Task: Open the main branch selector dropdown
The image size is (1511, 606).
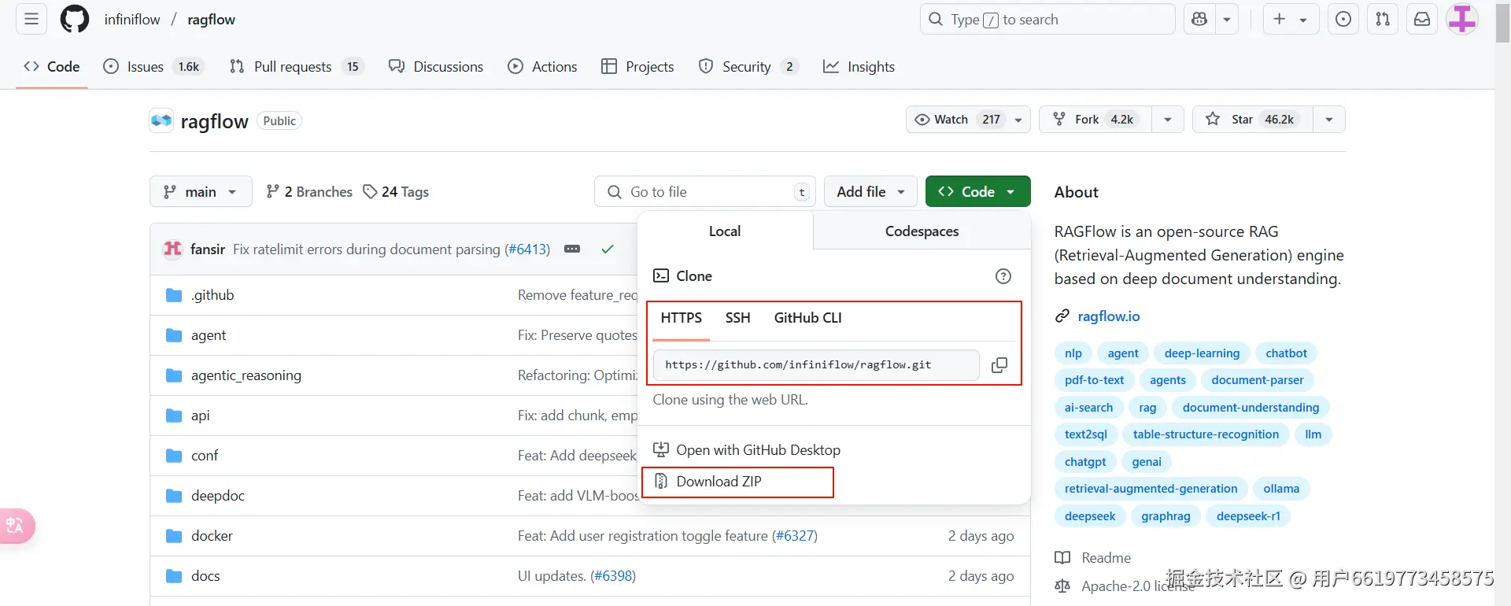Action: pyautogui.click(x=201, y=191)
